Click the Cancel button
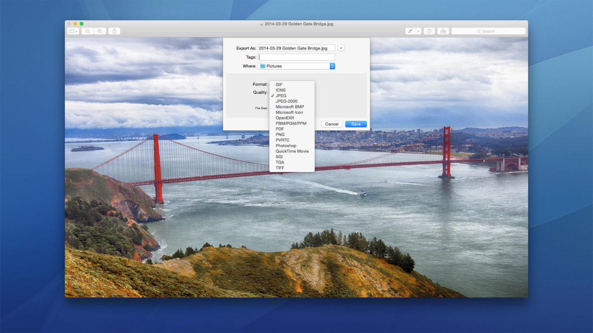Image resolution: width=593 pixels, height=333 pixels. (332, 124)
